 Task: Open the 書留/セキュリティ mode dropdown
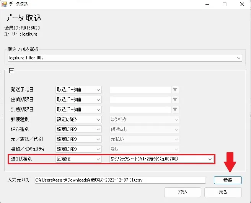[x=78, y=149]
